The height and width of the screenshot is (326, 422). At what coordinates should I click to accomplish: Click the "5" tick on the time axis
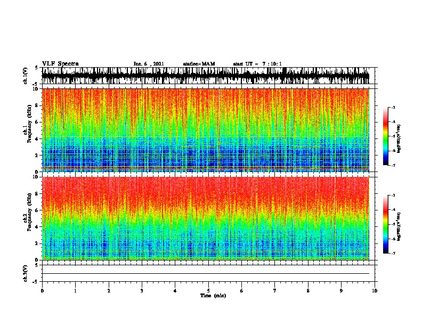pos(208,290)
